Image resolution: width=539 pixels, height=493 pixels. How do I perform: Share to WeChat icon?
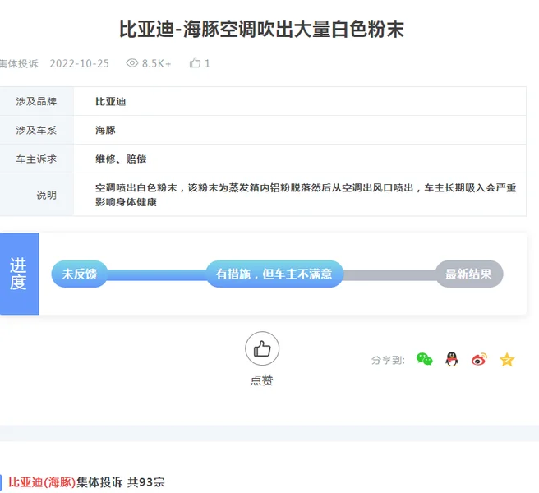coord(424,359)
